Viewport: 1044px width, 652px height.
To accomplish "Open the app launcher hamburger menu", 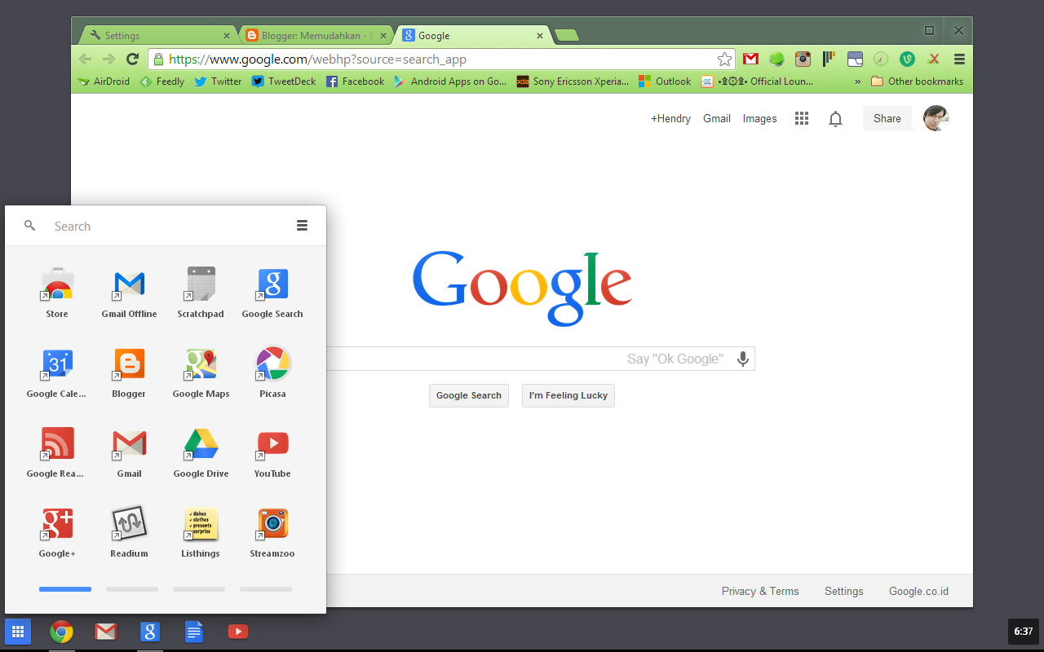I will coord(302,226).
